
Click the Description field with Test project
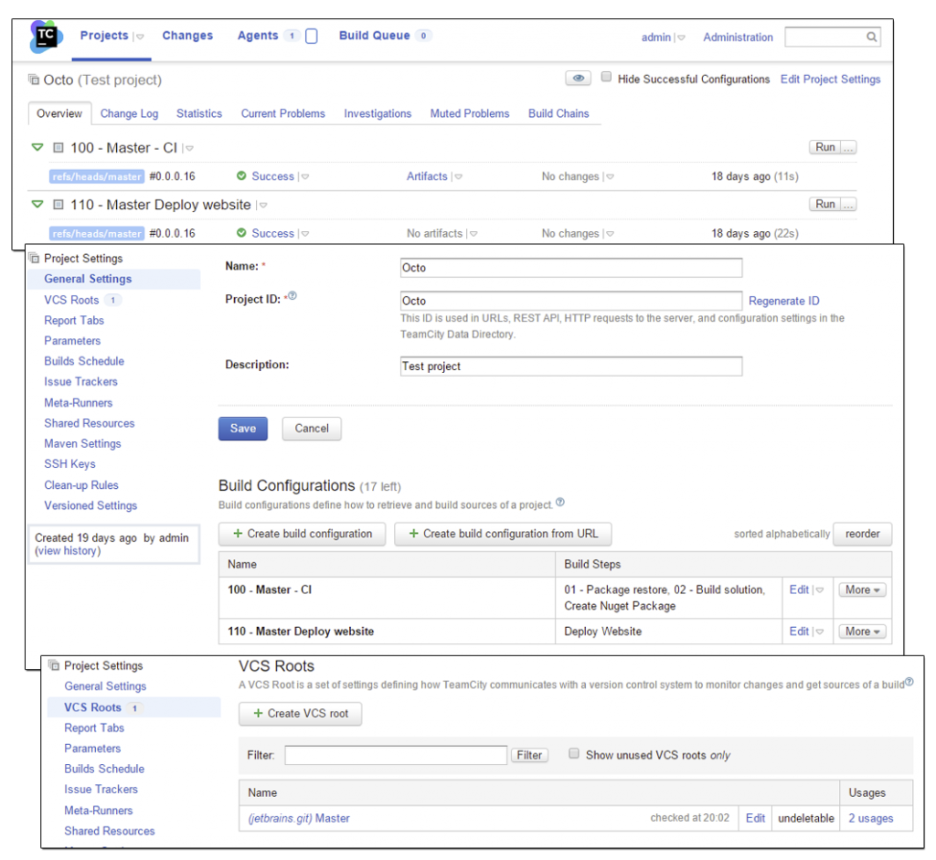pos(571,366)
